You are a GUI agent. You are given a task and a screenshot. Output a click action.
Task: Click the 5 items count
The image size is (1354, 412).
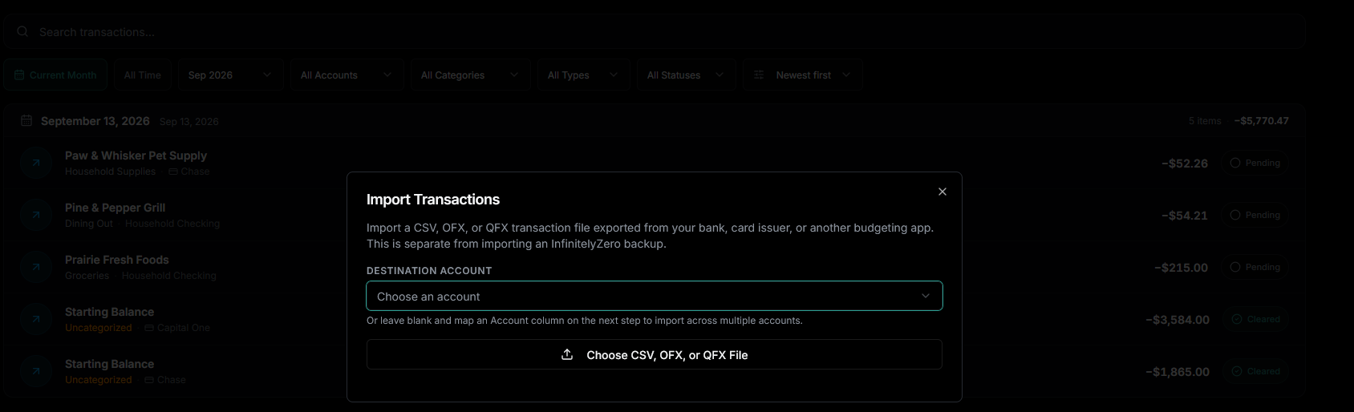tap(1205, 121)
